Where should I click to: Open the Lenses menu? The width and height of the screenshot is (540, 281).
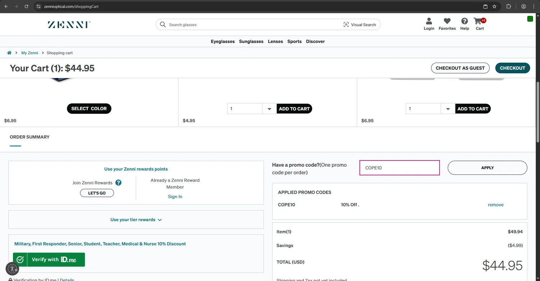point(275,41)
